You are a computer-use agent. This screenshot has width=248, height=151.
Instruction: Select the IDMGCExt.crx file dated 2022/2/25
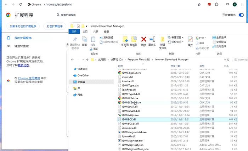pos(132,102)
